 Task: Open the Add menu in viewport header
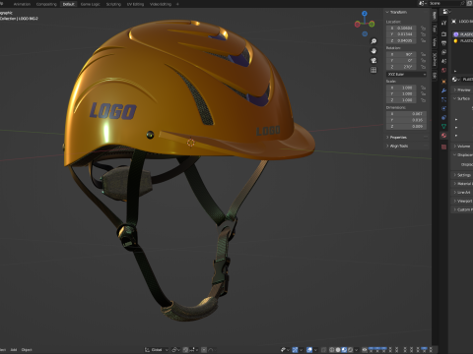[x=14, y=350]
